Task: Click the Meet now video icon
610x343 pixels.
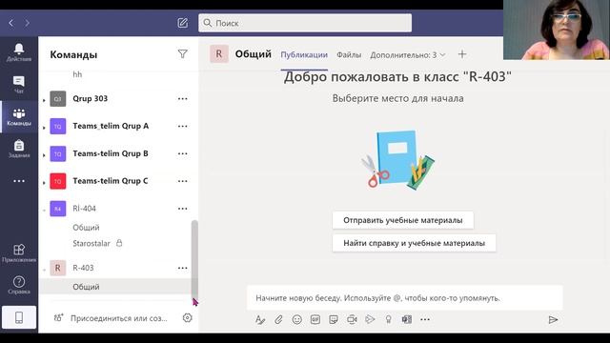Action: (352, 320)
